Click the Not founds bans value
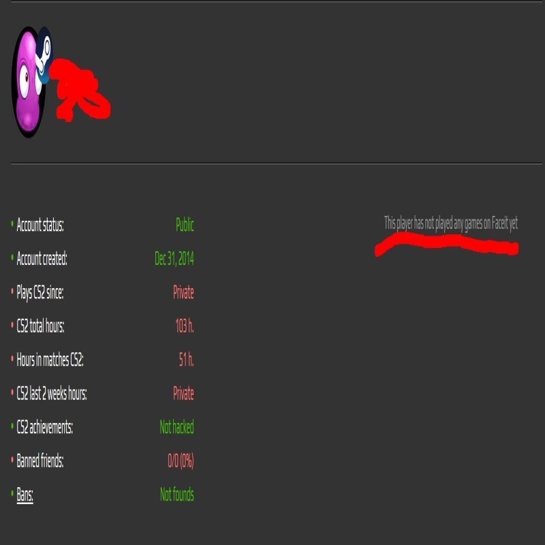This screenshot has height=545, width=545. (177, 495)
